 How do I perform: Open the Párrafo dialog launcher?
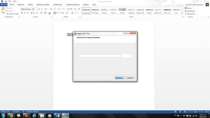[80, 17]
